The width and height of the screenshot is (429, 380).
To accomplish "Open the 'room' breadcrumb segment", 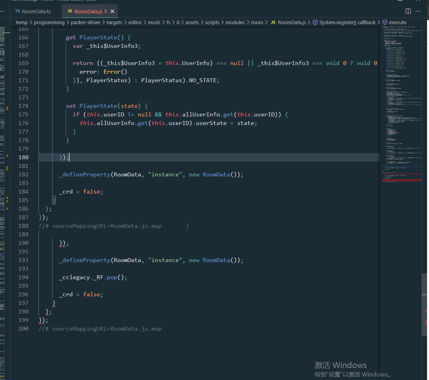I will (257, 22).
